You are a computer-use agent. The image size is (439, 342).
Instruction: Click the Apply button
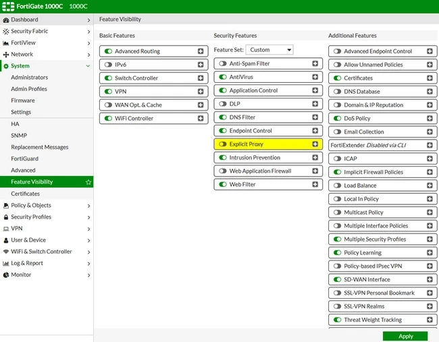(x=405, y=336)
